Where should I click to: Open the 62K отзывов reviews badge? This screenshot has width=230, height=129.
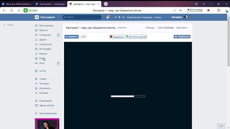click(195, 10)
